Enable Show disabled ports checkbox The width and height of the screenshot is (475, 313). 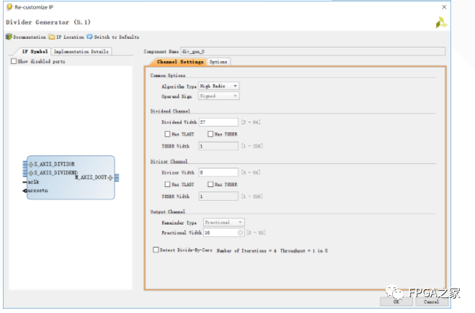(14, 61)
